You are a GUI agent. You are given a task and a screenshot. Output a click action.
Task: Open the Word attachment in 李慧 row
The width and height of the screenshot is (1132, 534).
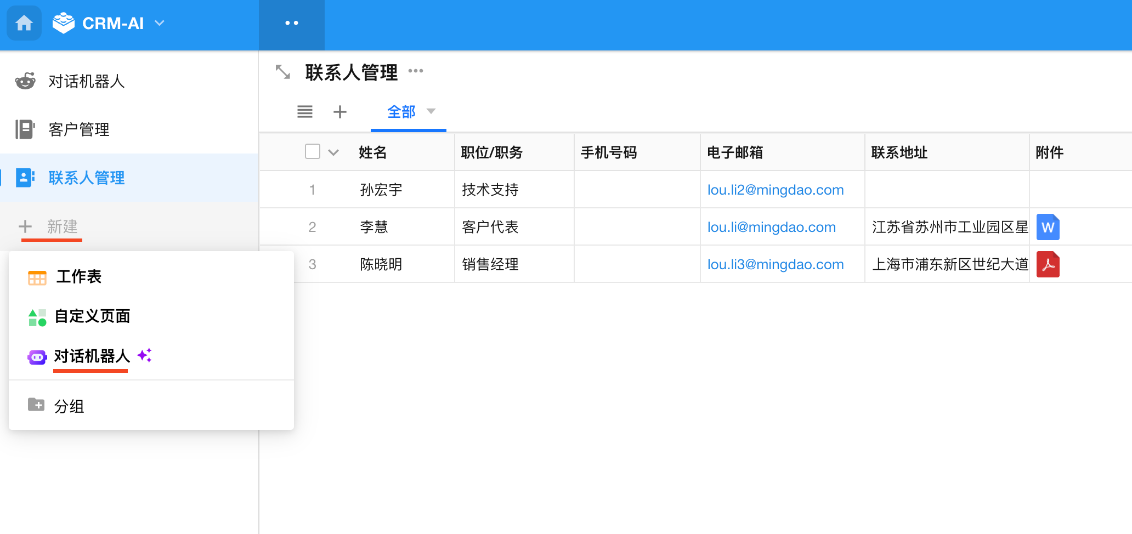(1048, 227)
